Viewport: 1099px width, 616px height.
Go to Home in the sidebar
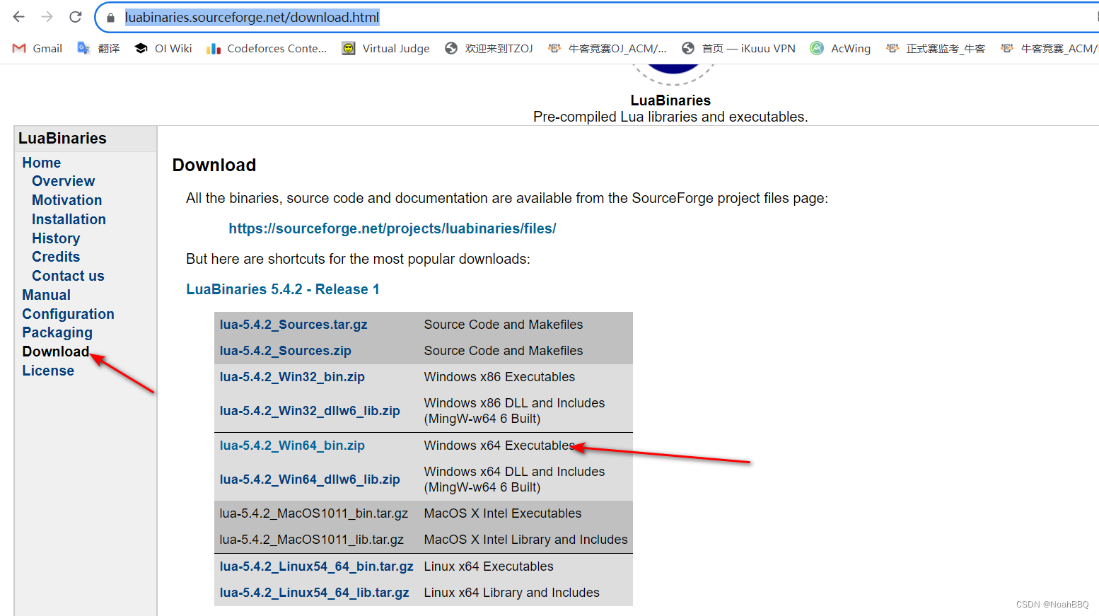click(x=42, y=163)
